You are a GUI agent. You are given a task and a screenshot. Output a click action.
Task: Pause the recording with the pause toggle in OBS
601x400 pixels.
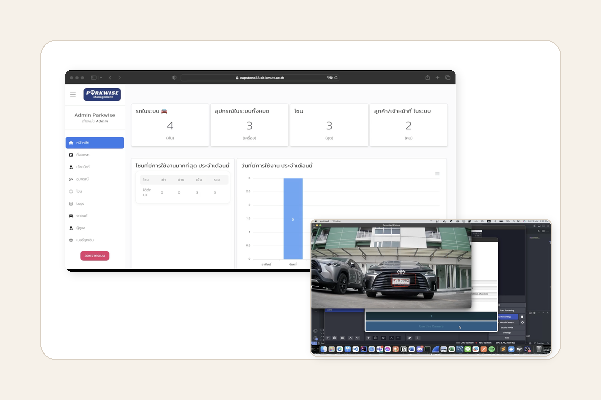click(521, 317)
